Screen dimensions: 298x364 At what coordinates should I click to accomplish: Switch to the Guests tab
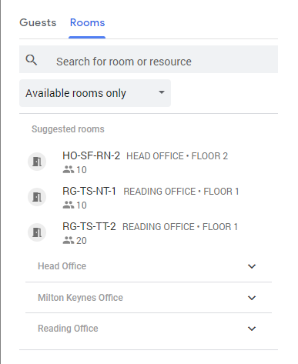(38, 22)
